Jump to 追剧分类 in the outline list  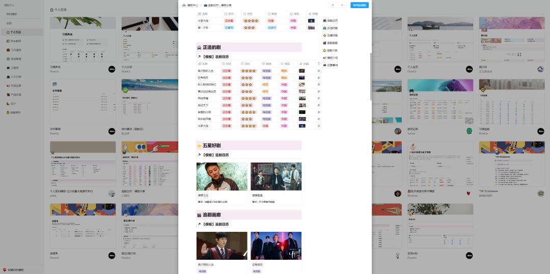pos(331,50)
